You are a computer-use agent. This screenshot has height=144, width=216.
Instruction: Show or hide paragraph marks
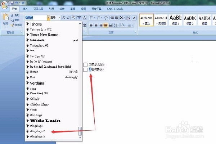[x=134, y=18]
